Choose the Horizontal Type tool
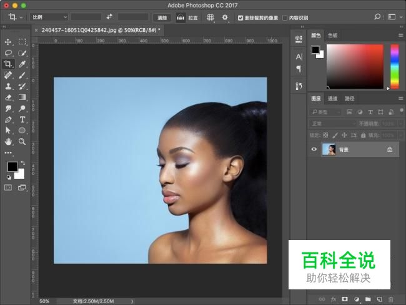The width and height of the screenshot is (406, 305). 22,119
